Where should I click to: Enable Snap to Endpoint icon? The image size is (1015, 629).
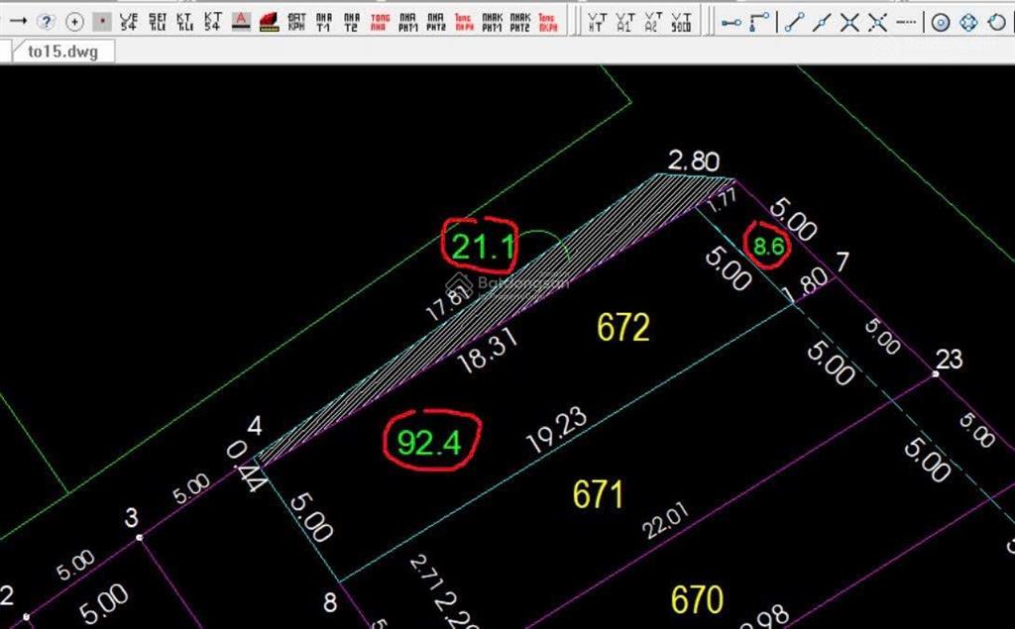[x=794, y=23]
